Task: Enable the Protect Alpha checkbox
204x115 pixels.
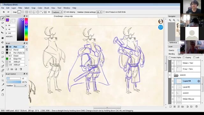Action: [x=170, y=57]
